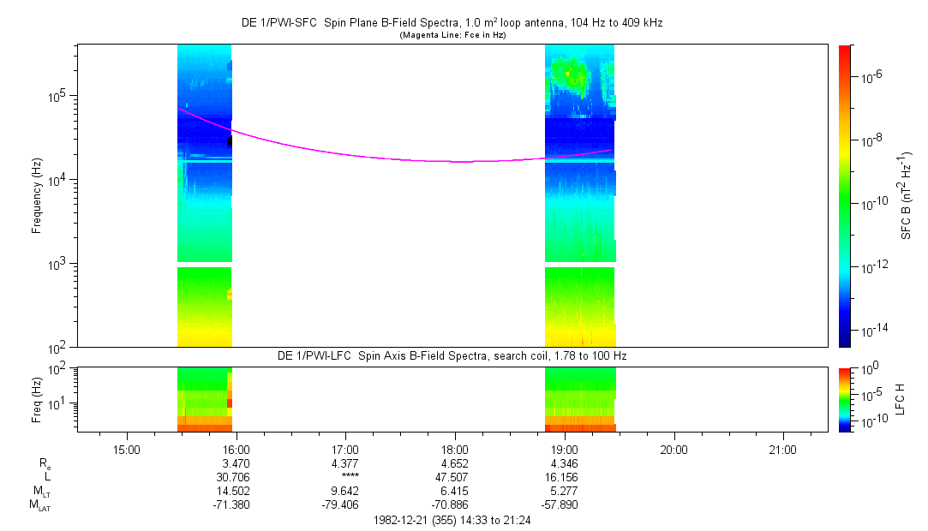The width and height of the screenshot is (928, 531).
Task: Click the asterisks L value under 17:00
Action: point(345,477)
